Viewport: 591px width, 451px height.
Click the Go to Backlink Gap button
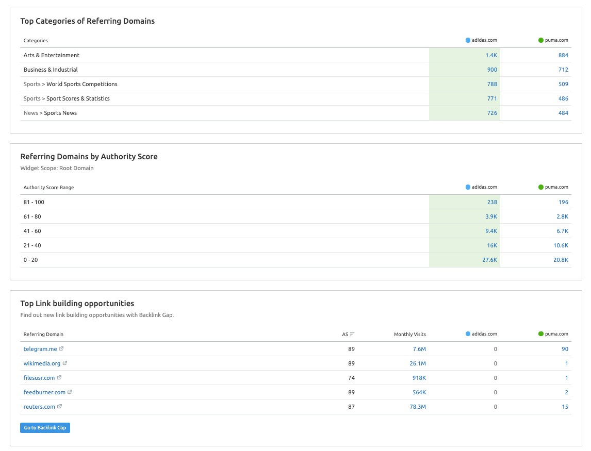point(45,428)
